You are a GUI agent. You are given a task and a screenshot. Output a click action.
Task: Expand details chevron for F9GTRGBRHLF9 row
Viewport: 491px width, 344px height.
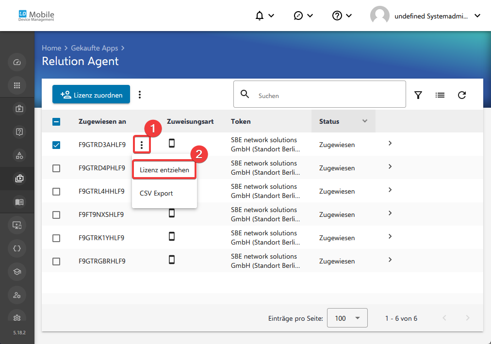click(x=390, y=260)
